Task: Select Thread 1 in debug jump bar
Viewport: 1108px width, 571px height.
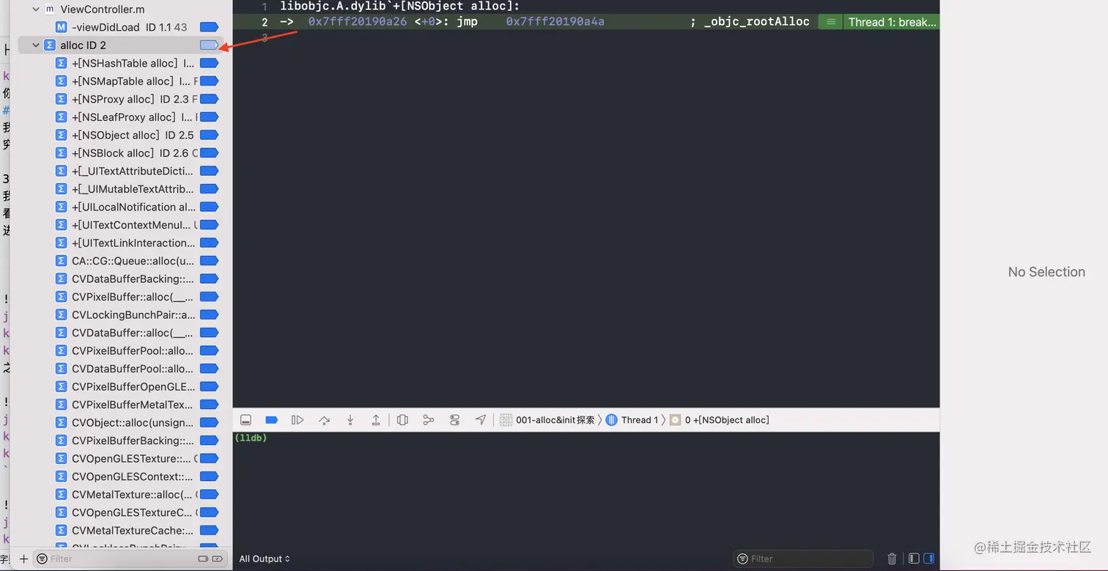Action: tap(632, 420)
